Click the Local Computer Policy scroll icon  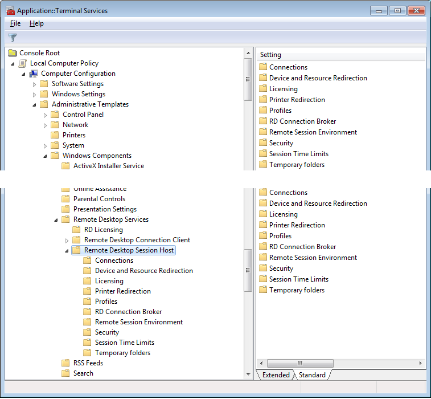coord(23,63)
